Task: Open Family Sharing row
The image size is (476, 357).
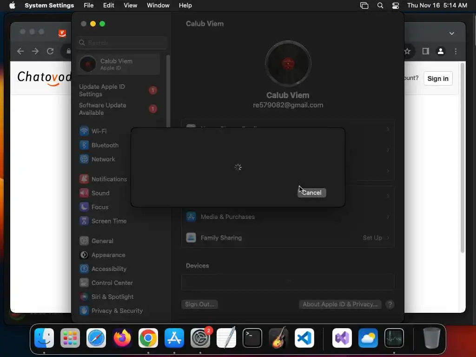Action: coord(288,238)
